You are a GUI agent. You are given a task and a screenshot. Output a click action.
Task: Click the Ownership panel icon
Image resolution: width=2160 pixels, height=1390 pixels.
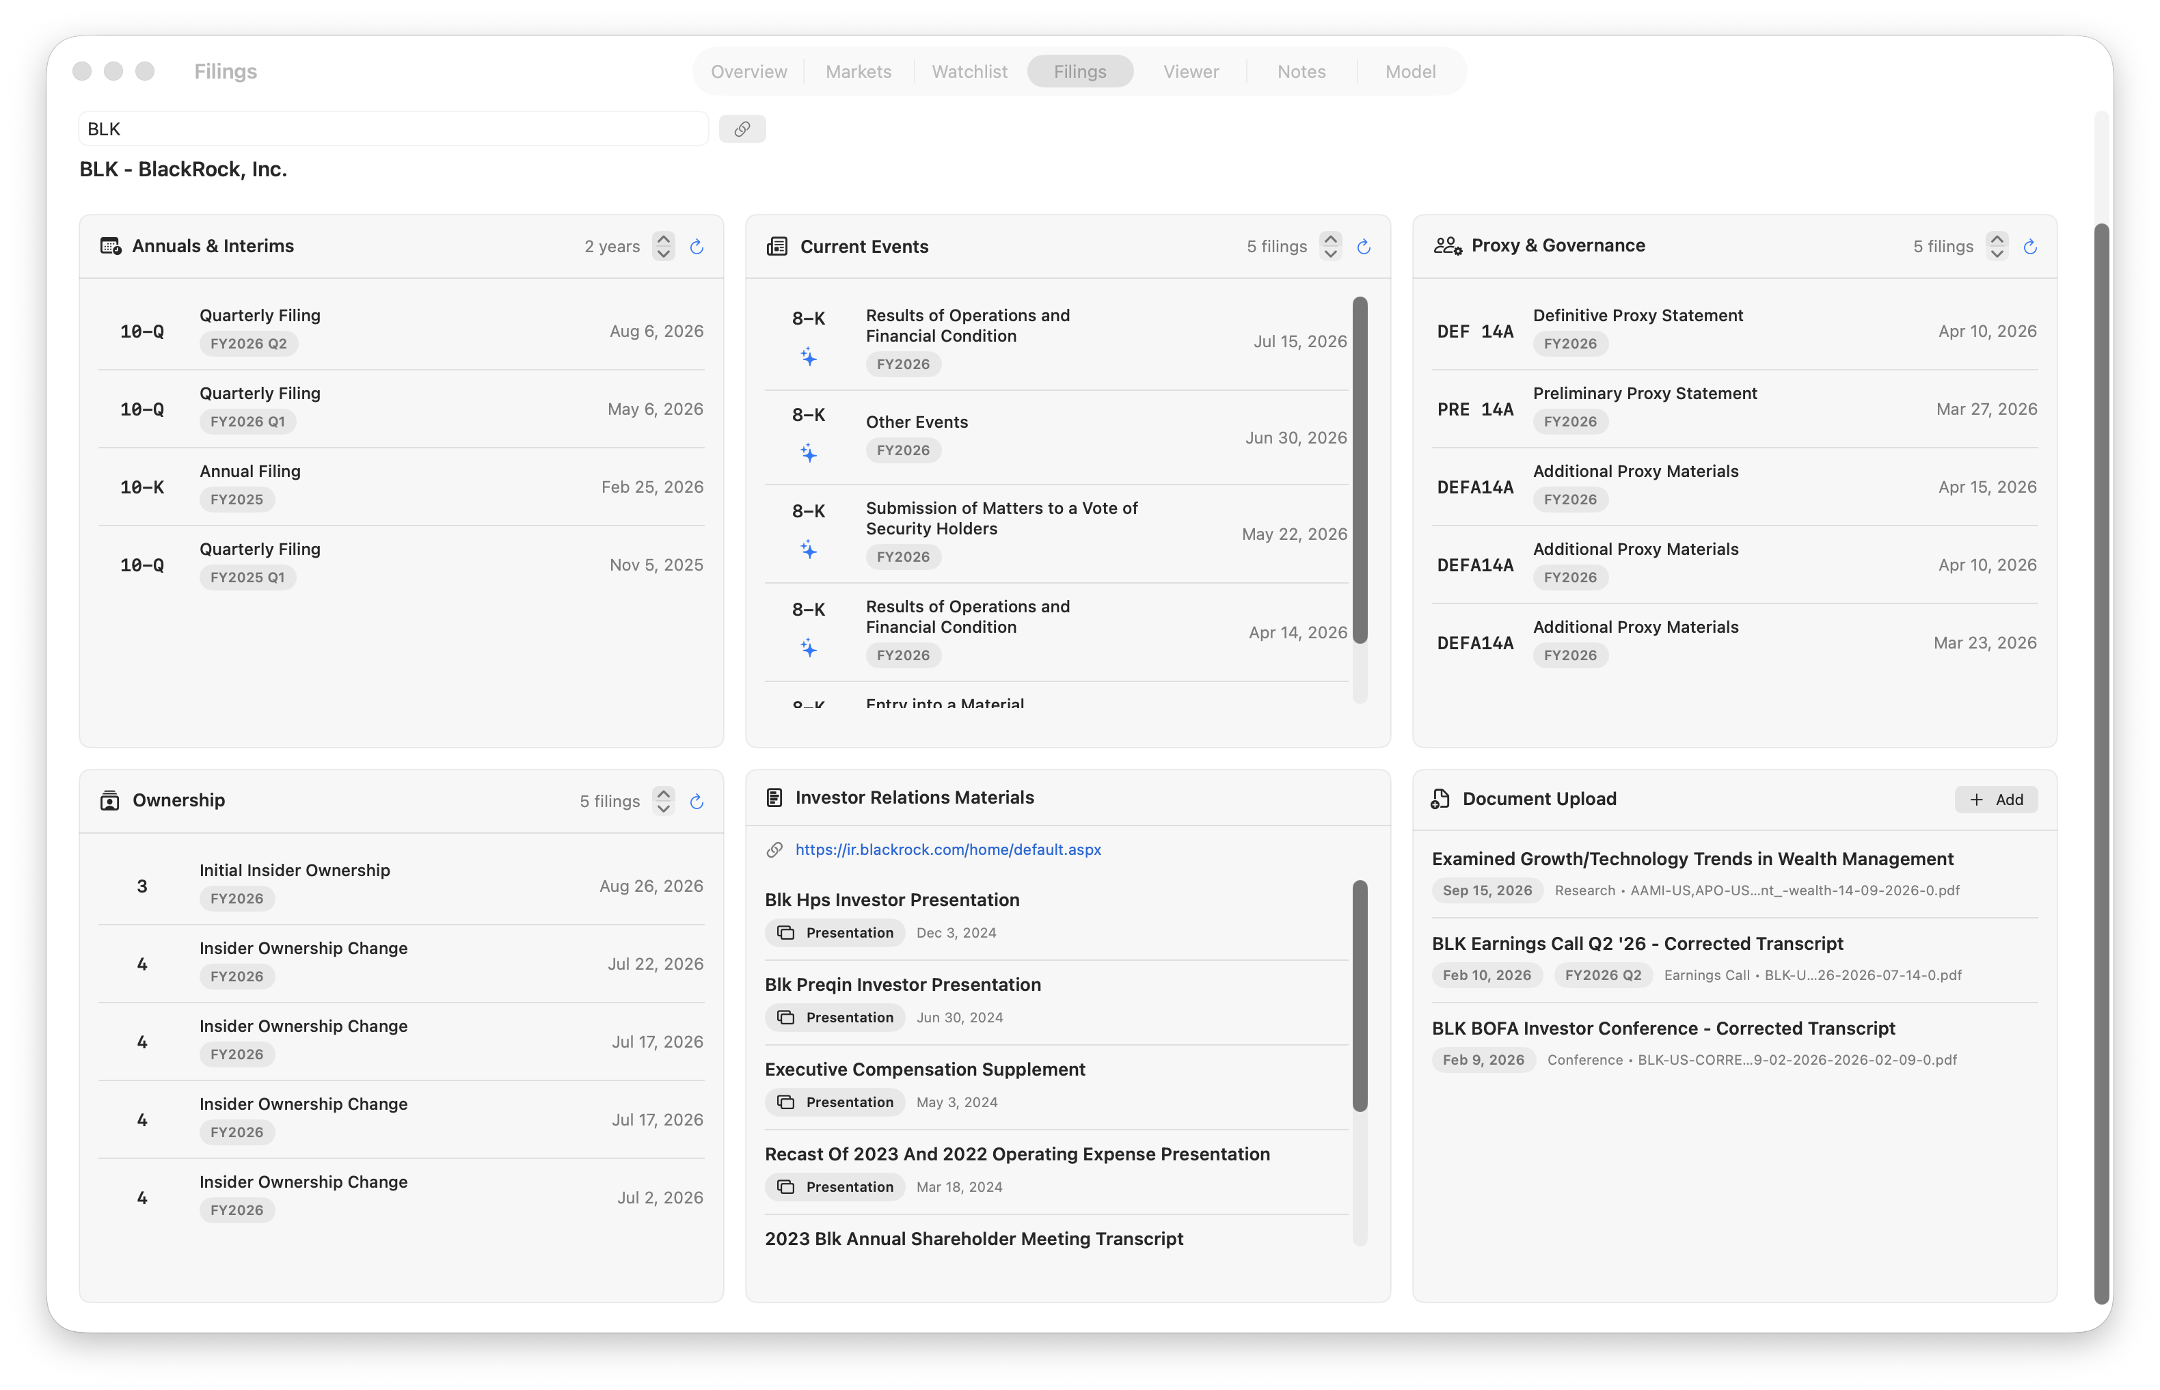[110, 801]
